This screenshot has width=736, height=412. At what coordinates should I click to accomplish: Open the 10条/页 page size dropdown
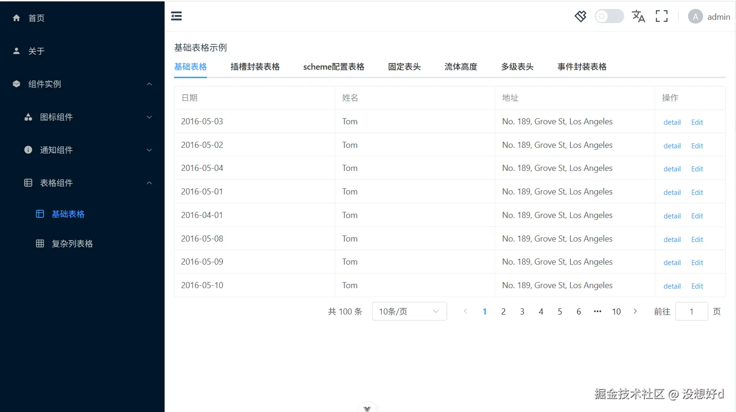click(409, 311)
